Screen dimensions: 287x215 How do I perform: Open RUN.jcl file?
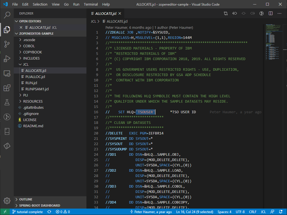(x=50, y=83)
